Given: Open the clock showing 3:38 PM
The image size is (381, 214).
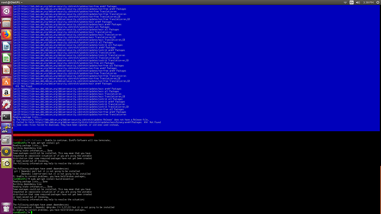Looking at the screenshot, I should click(368, 2).
